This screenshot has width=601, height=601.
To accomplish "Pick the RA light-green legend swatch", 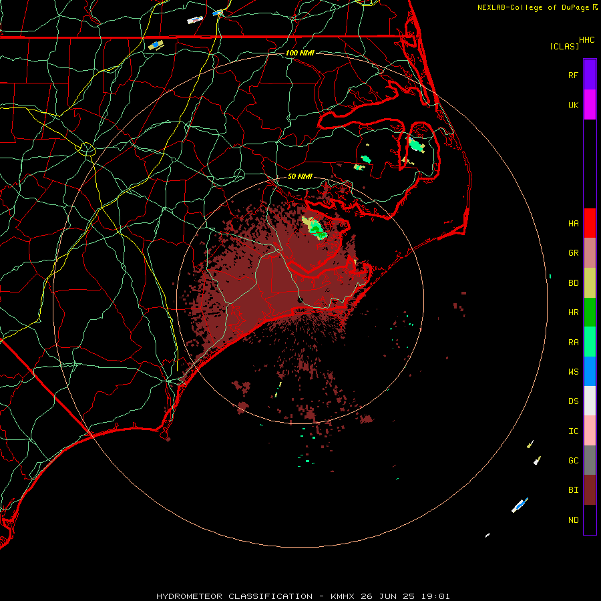I will [x=590, y=342].
